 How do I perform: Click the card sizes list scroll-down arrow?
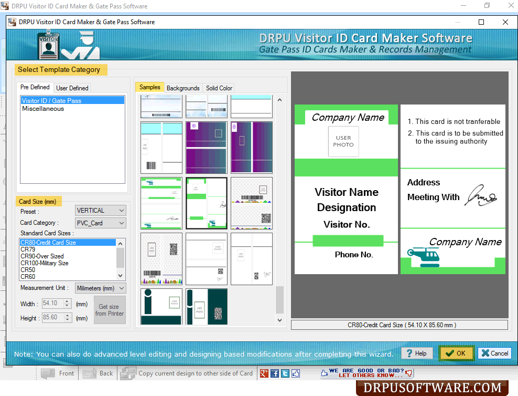pos(121,276)
